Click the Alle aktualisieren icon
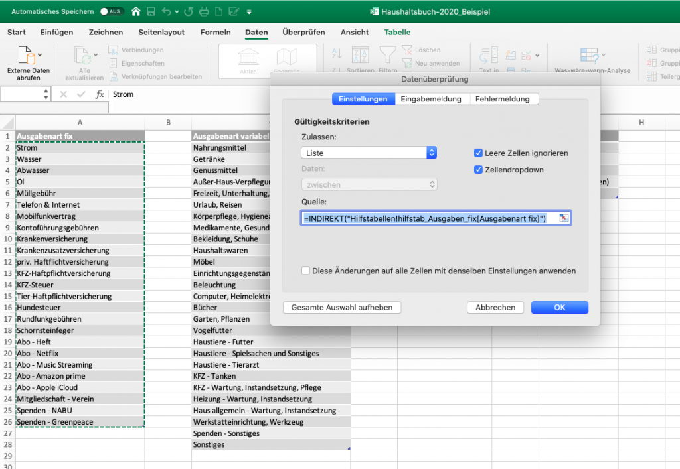 pos(82,56)
